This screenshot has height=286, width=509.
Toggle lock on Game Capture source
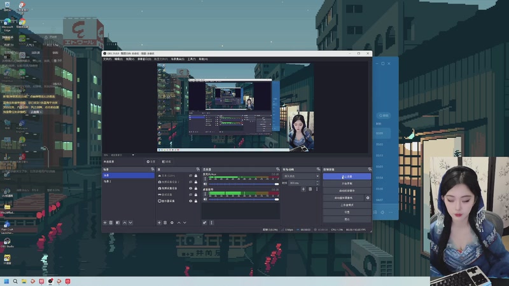coord(196,194)
